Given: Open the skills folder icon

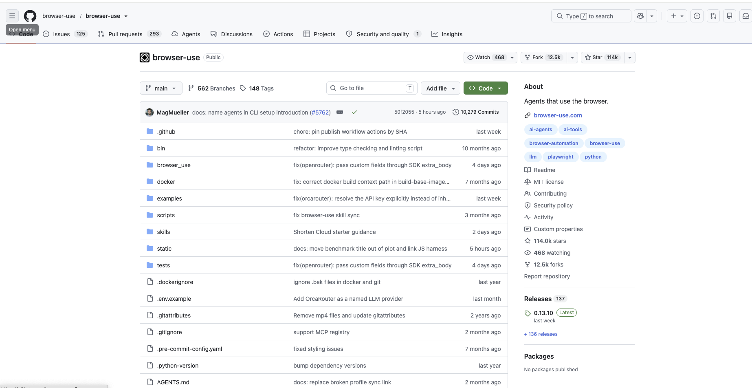Looking at the screenshot, I should click(x=150, y=232).
